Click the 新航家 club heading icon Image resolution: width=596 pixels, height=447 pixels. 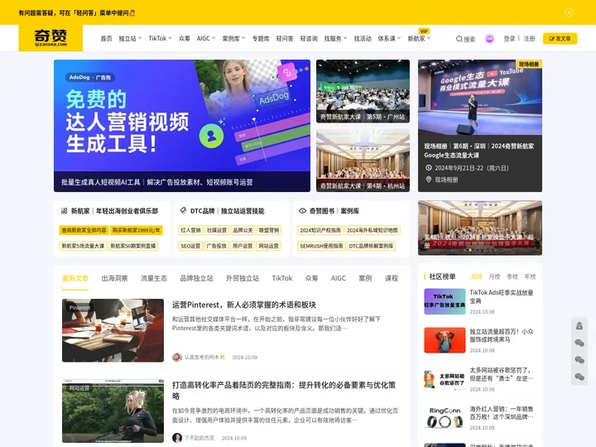click(x=64, y=210)
